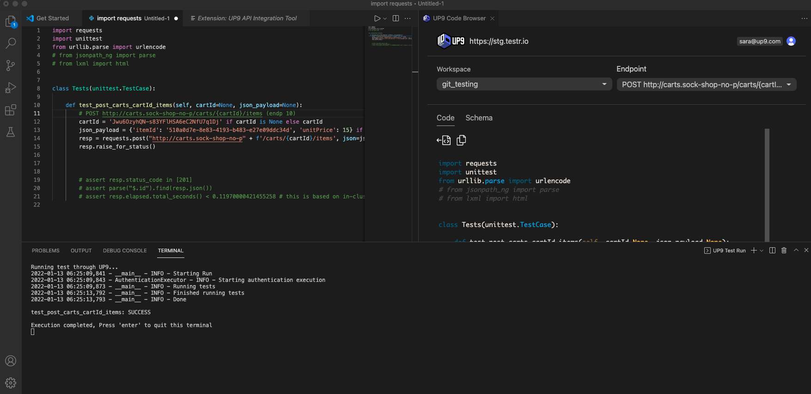Viewport: 811px width, 394px height.
Task: Expand the run options chevron beside the play icon
Action: pos(385,18)
